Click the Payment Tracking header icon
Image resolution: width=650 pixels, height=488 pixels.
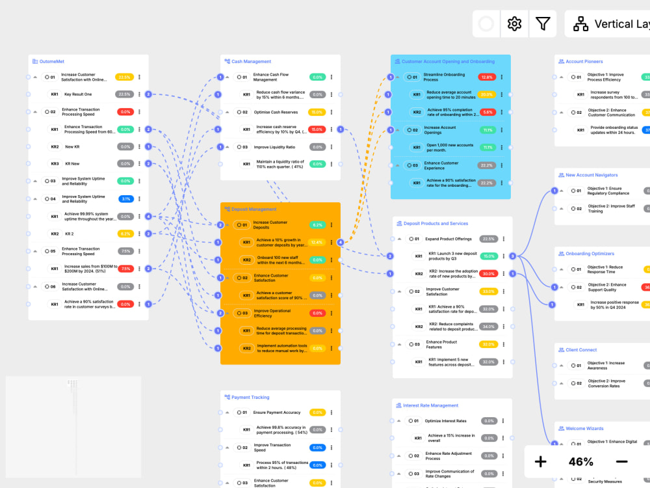(x=227, y=397)
